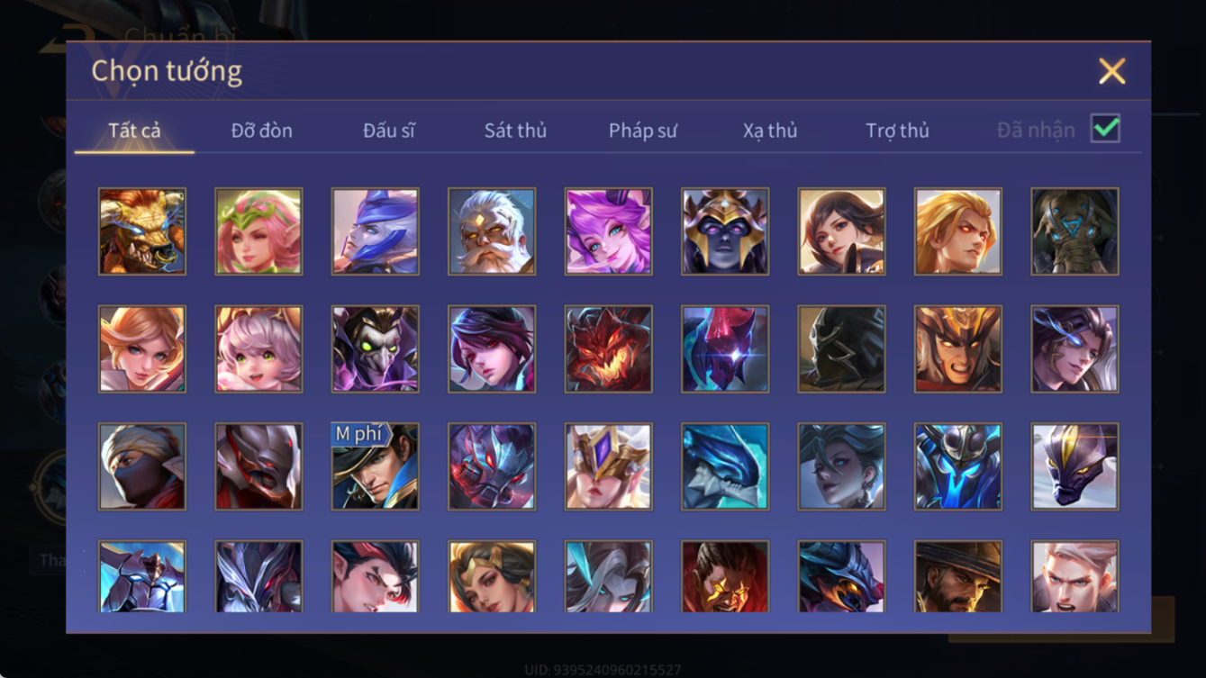Switch to the Xạ thủ tab
The image size is (1206, 678).
pyautogui.click(x=770, y=131)
